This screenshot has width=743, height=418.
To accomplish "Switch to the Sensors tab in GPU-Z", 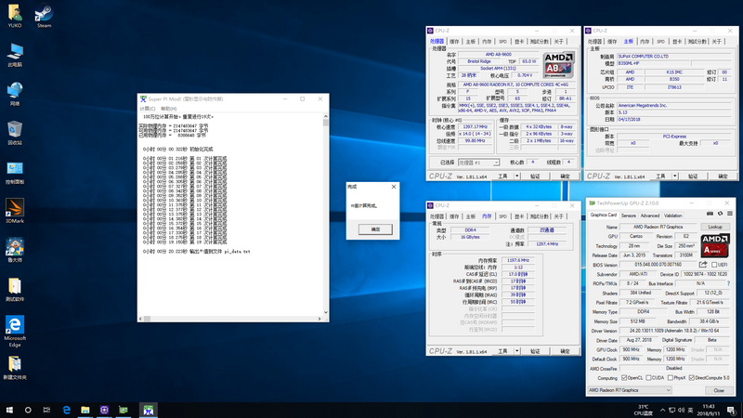I will click(x=629, y=216).
